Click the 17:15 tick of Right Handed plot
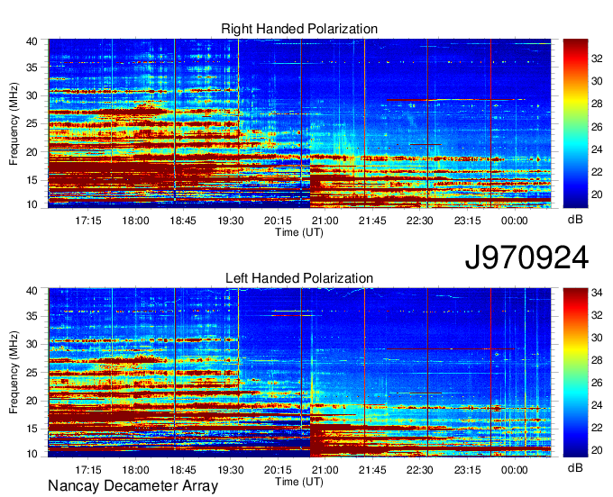The image size is (613, 497). 88,221
